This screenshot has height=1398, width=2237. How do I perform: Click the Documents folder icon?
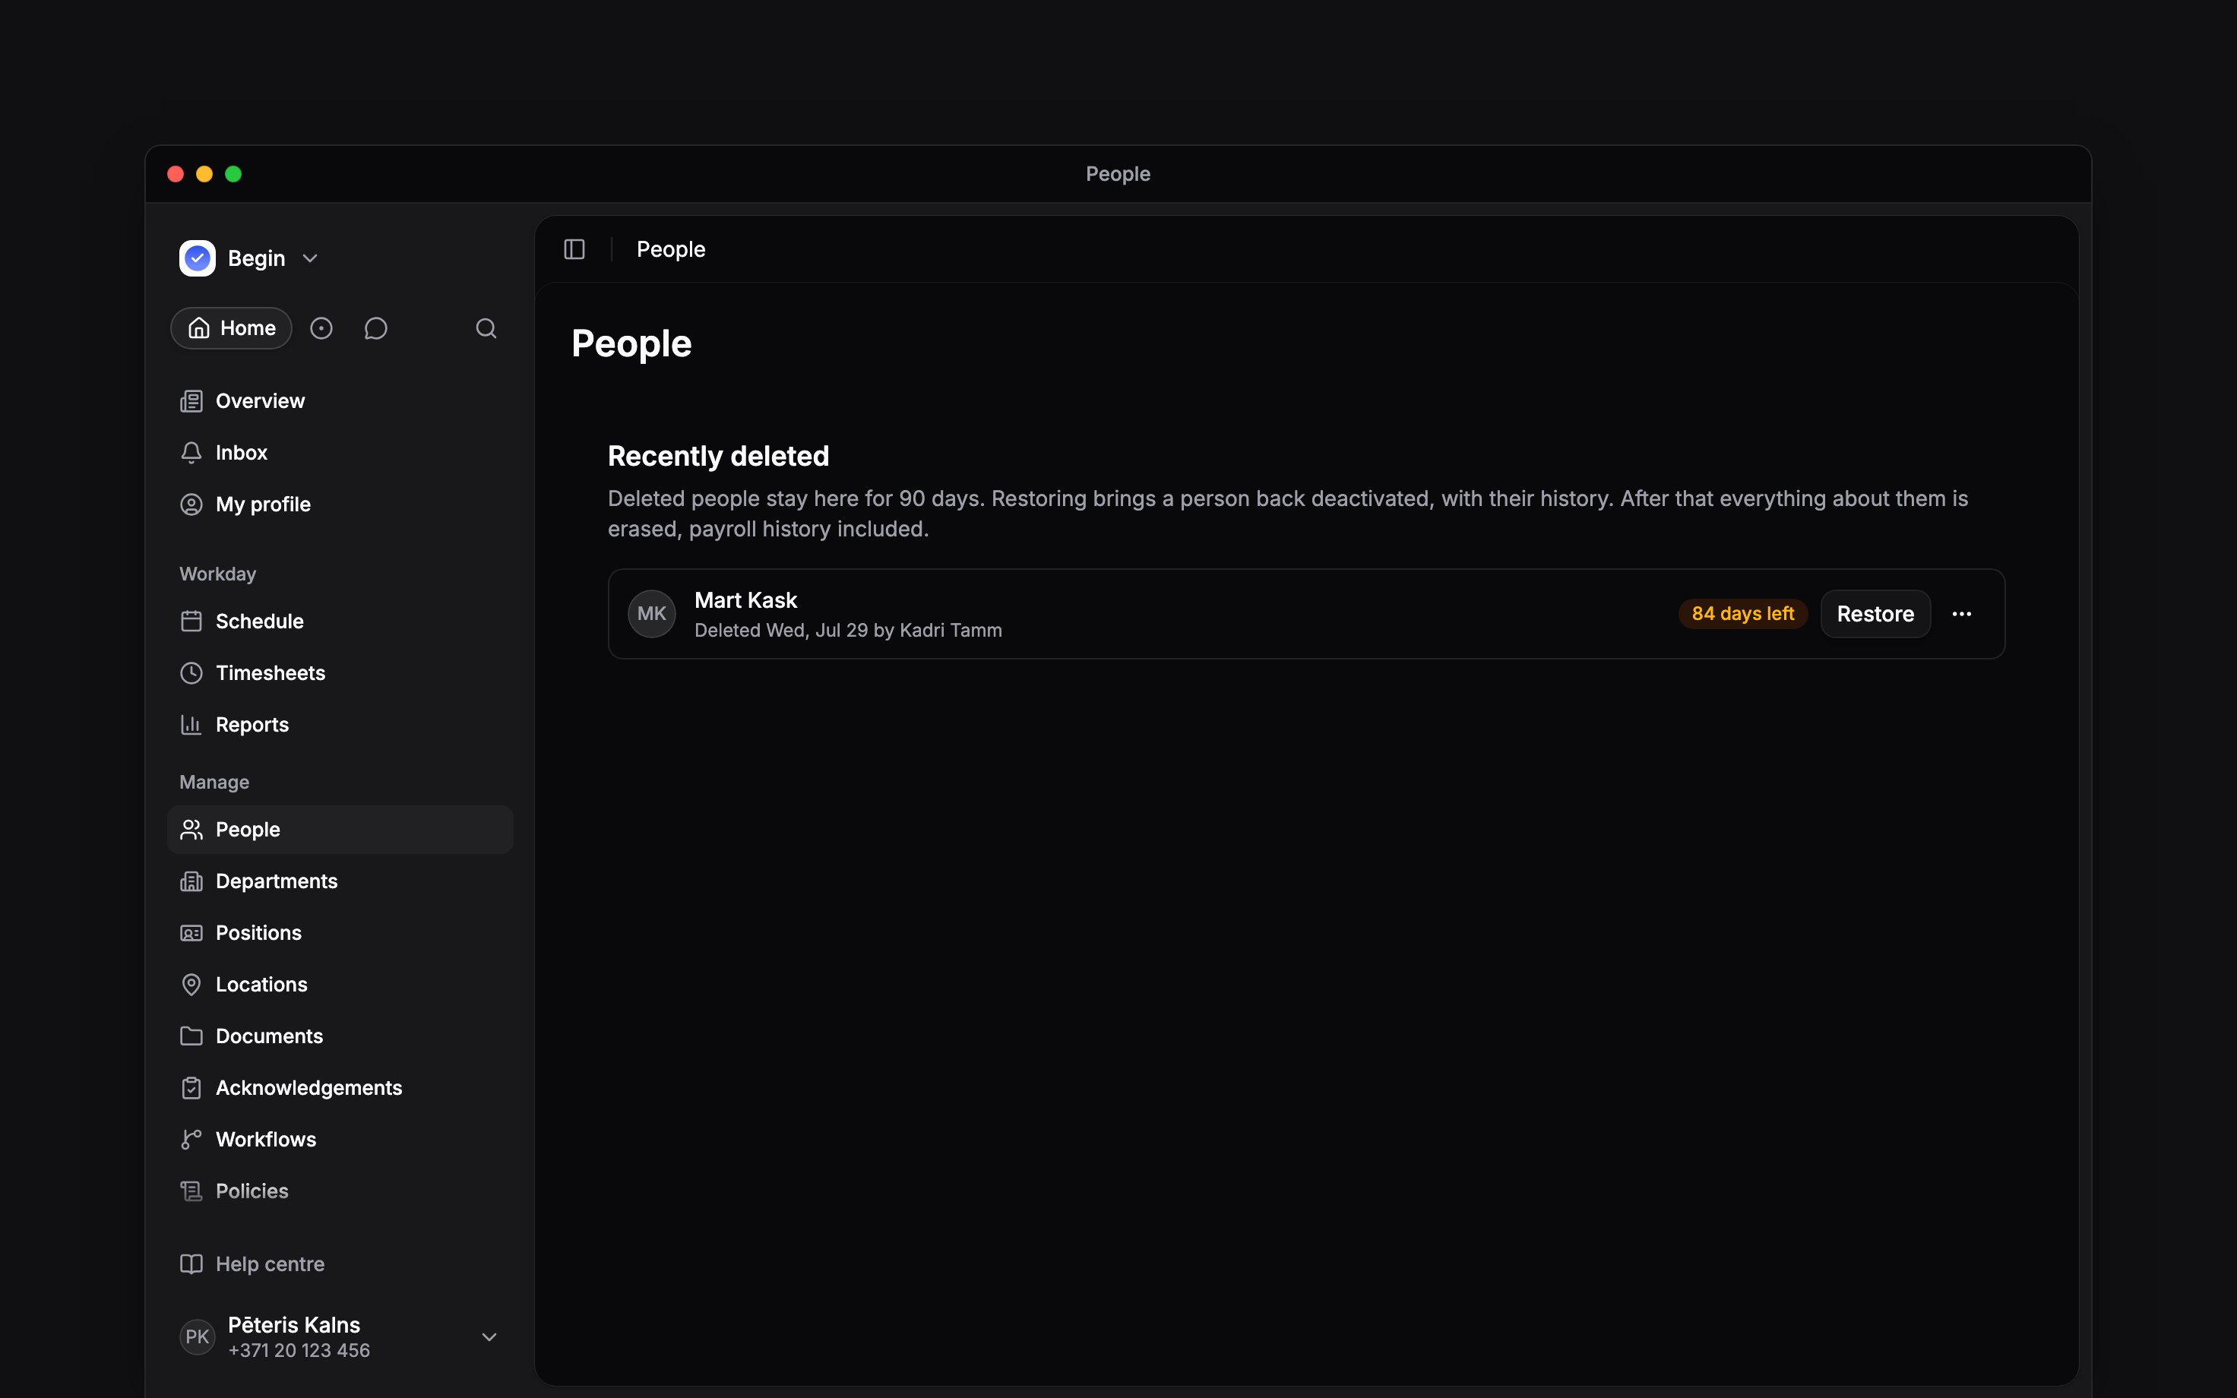click(191, 1036)
